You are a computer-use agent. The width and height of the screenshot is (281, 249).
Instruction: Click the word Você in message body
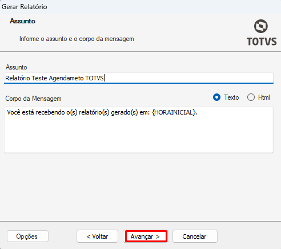pos(14,112)
